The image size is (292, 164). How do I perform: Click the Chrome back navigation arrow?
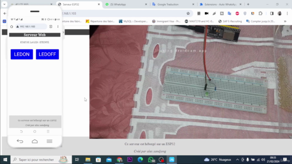(x=5, y=13)
